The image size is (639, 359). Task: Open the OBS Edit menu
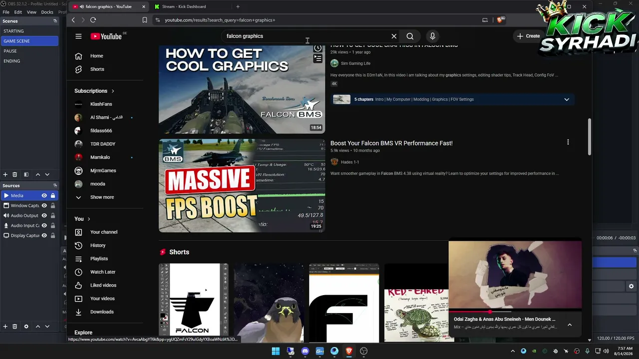(x=18, y=12)
